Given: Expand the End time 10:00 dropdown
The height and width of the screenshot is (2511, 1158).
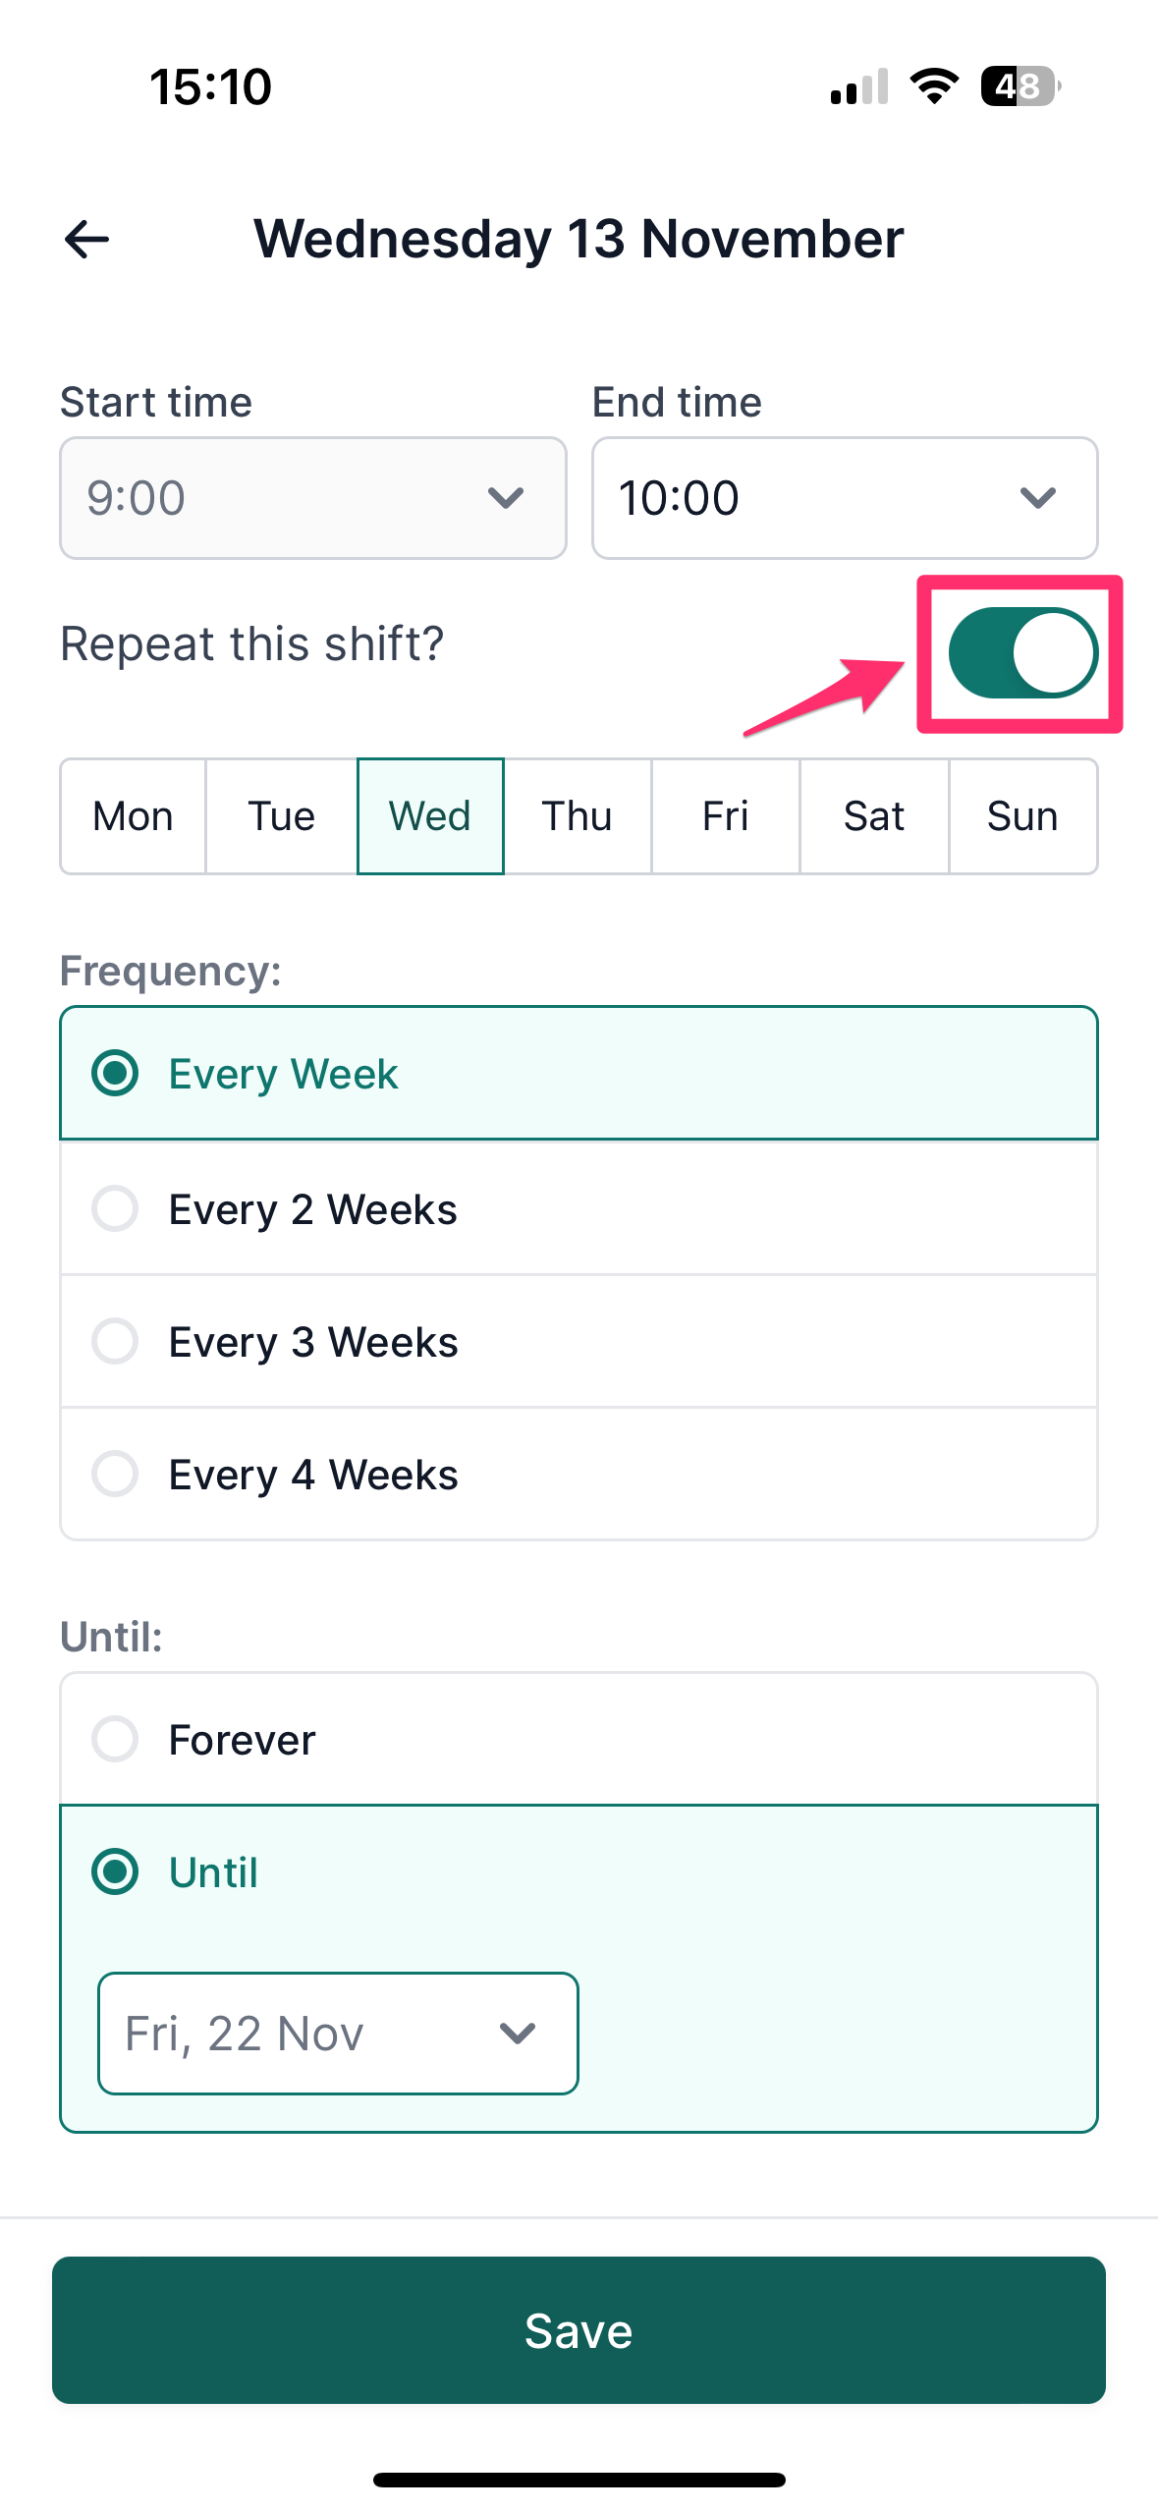Looking at the screenshot, I should 845,498.
